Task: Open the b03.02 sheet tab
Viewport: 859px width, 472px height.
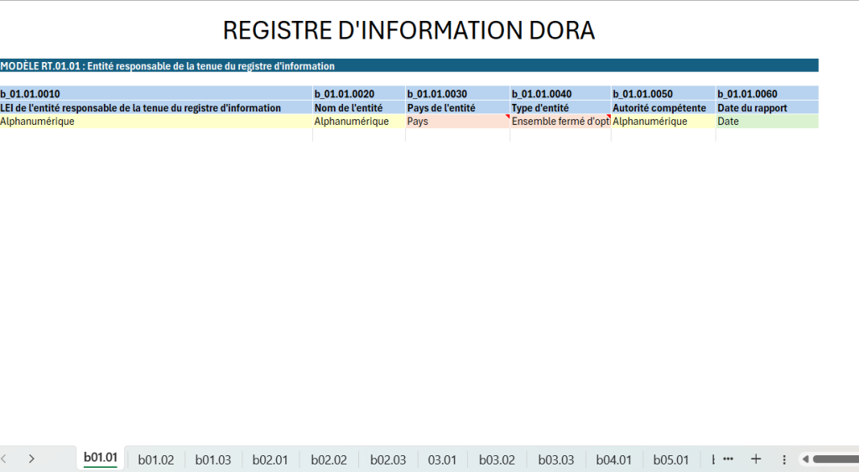Action: coord(497,459)
